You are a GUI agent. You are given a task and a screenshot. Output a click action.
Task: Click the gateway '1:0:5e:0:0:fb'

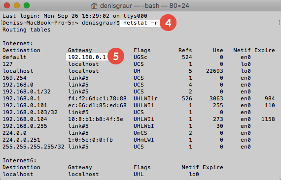91,140
